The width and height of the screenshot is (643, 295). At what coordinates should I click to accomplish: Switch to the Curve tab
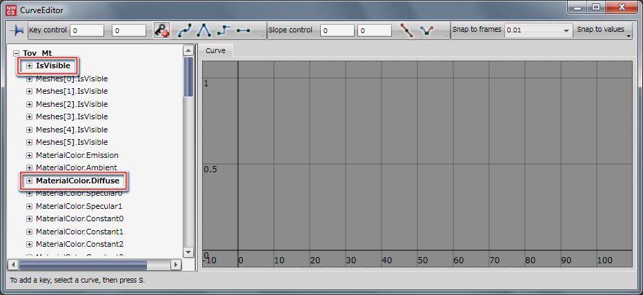217,51
